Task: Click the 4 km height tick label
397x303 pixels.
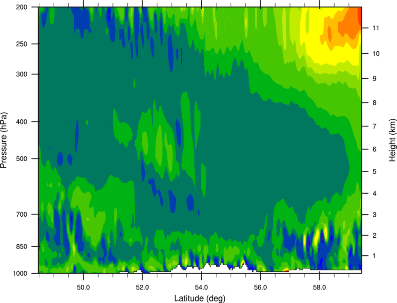Action: 375,193
